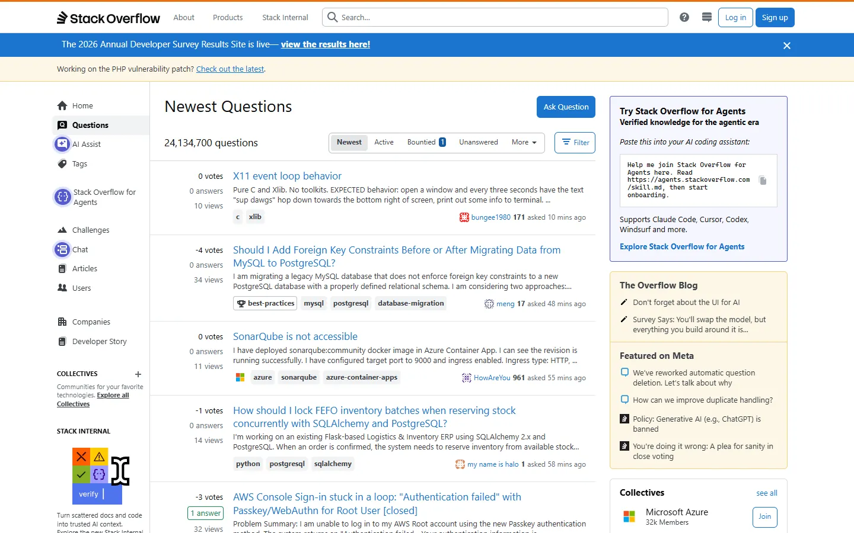Open the 'view the results here!' link

point(326,44)
